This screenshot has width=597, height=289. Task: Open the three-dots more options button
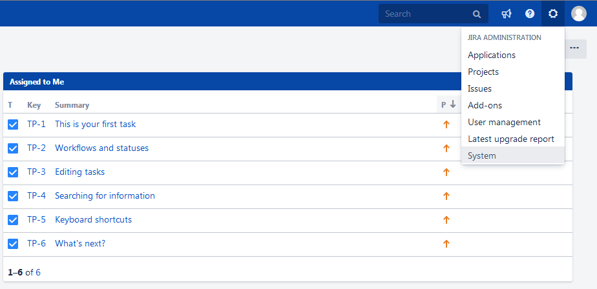(574, 48)
